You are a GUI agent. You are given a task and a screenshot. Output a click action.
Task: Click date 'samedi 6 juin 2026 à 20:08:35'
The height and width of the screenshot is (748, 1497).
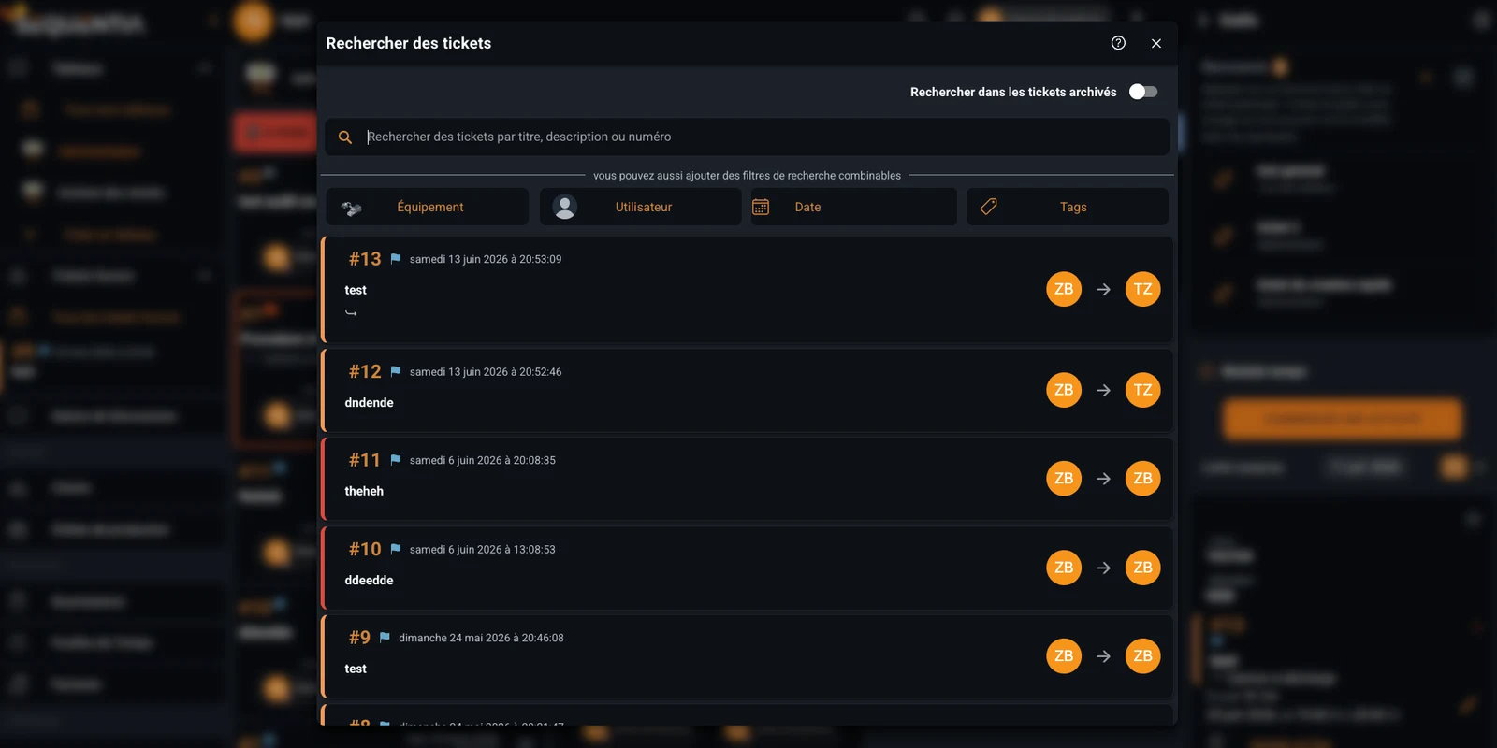click(483, 461)
